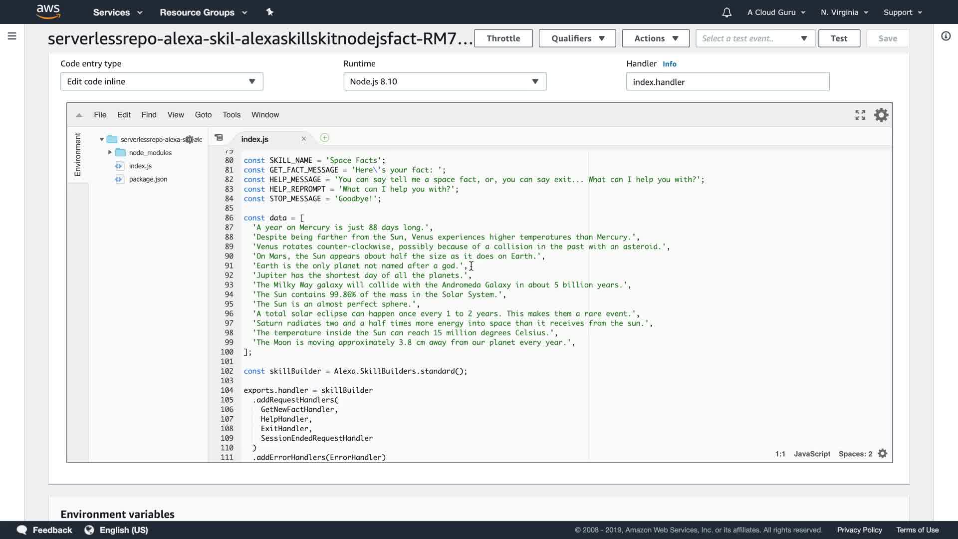Open editor preferences gear icon

[881, 115]
